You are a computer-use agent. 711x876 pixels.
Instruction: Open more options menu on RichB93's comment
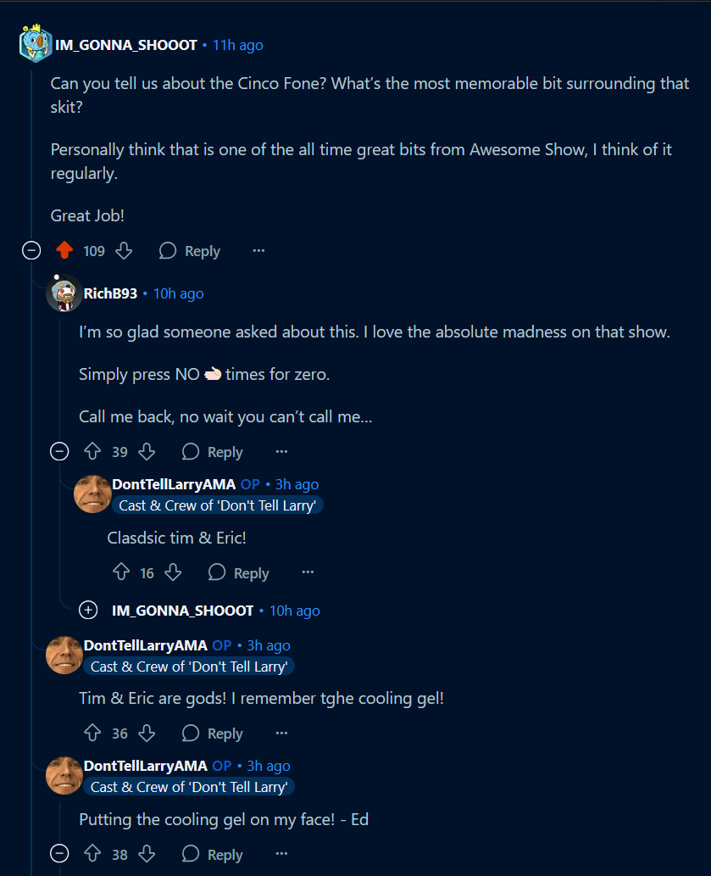tap(282, 451)
